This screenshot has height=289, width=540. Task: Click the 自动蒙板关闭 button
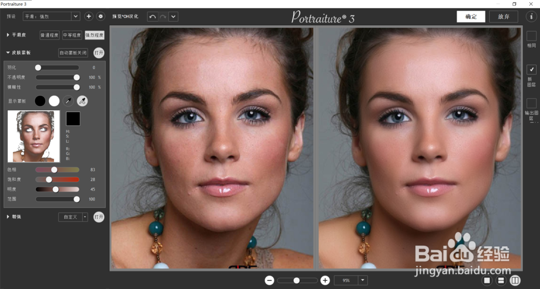click(x=73, y=53)
